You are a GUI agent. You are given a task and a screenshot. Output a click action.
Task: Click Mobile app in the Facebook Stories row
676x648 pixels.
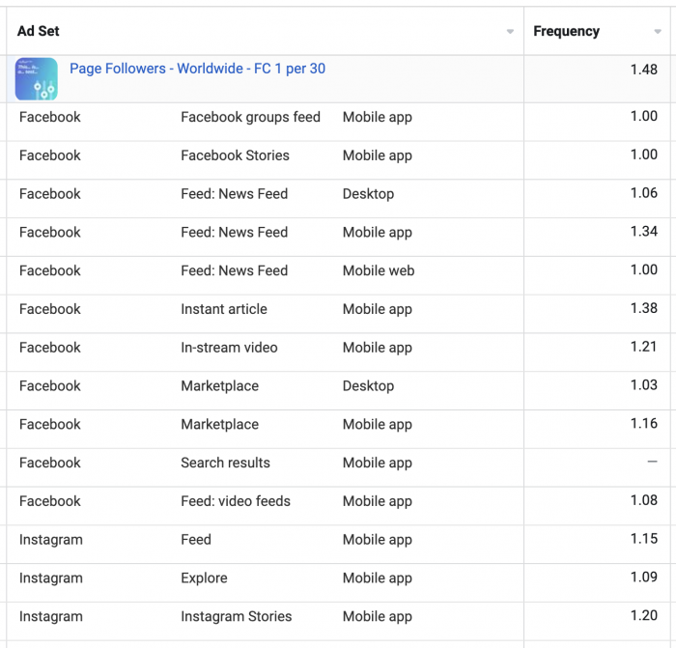[378, 155]
